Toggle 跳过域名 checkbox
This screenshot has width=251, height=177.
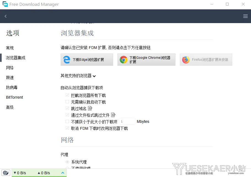coord(67,109)
